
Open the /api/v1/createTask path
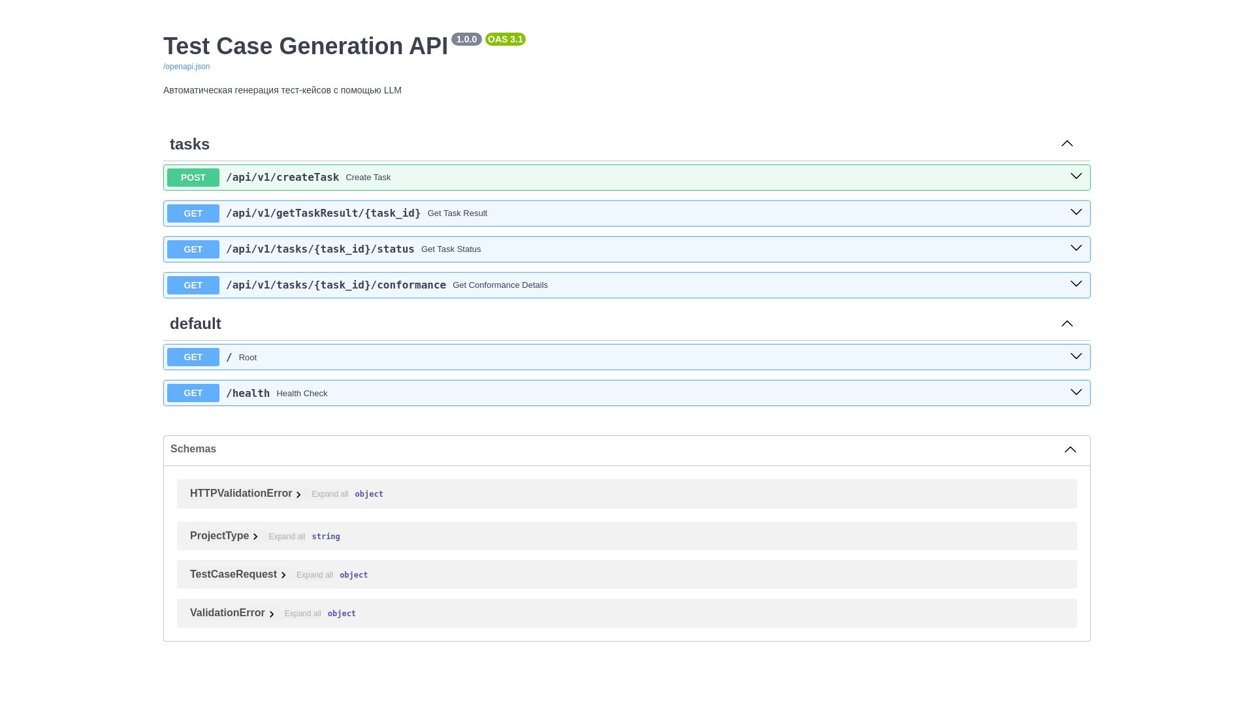pyautogui.click(x=282, y=178)
